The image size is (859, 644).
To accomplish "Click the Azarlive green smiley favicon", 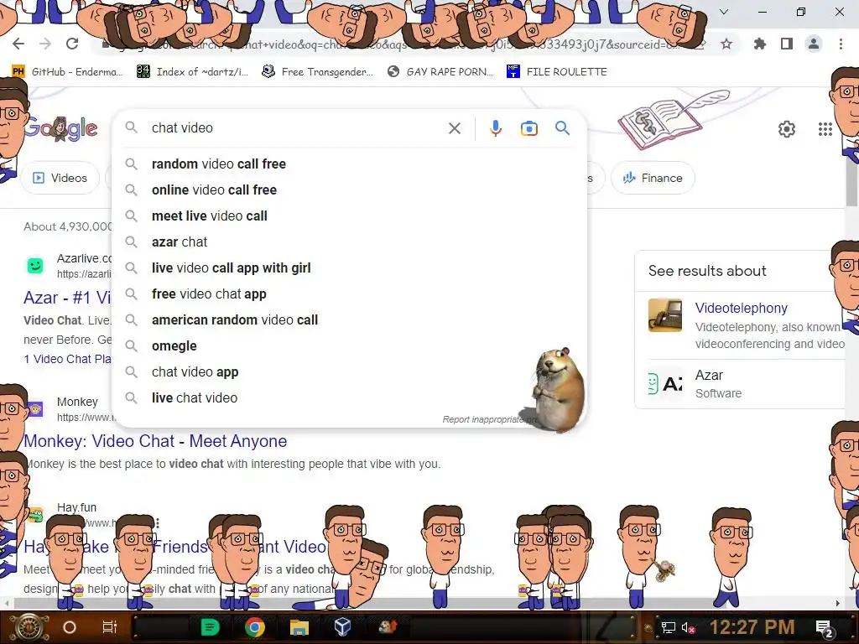I will [35, 266].
